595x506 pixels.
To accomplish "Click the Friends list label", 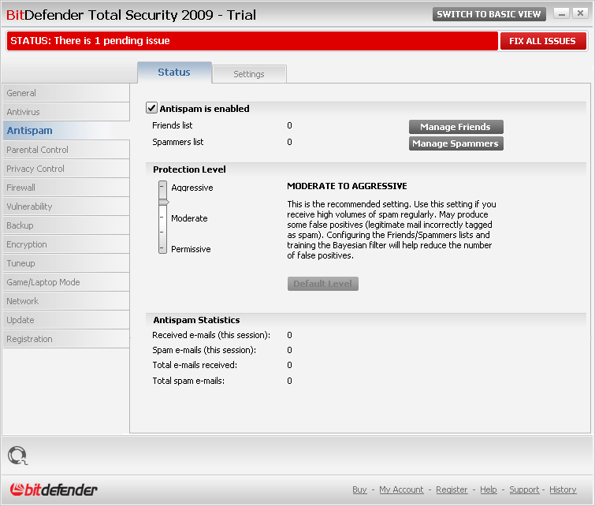I will (x=173, y=125).
